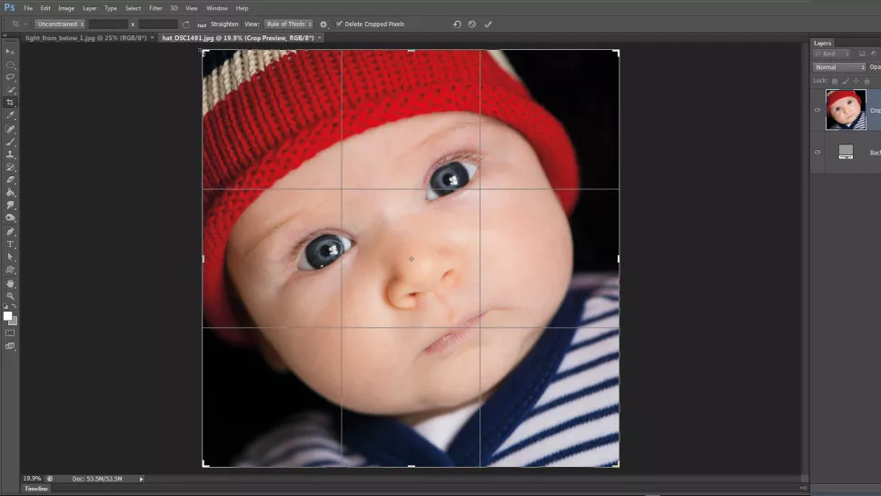Open the Normal blend mode dropdown
The height and width of the screenshot is (496, 881).
[x=839, y=67]
